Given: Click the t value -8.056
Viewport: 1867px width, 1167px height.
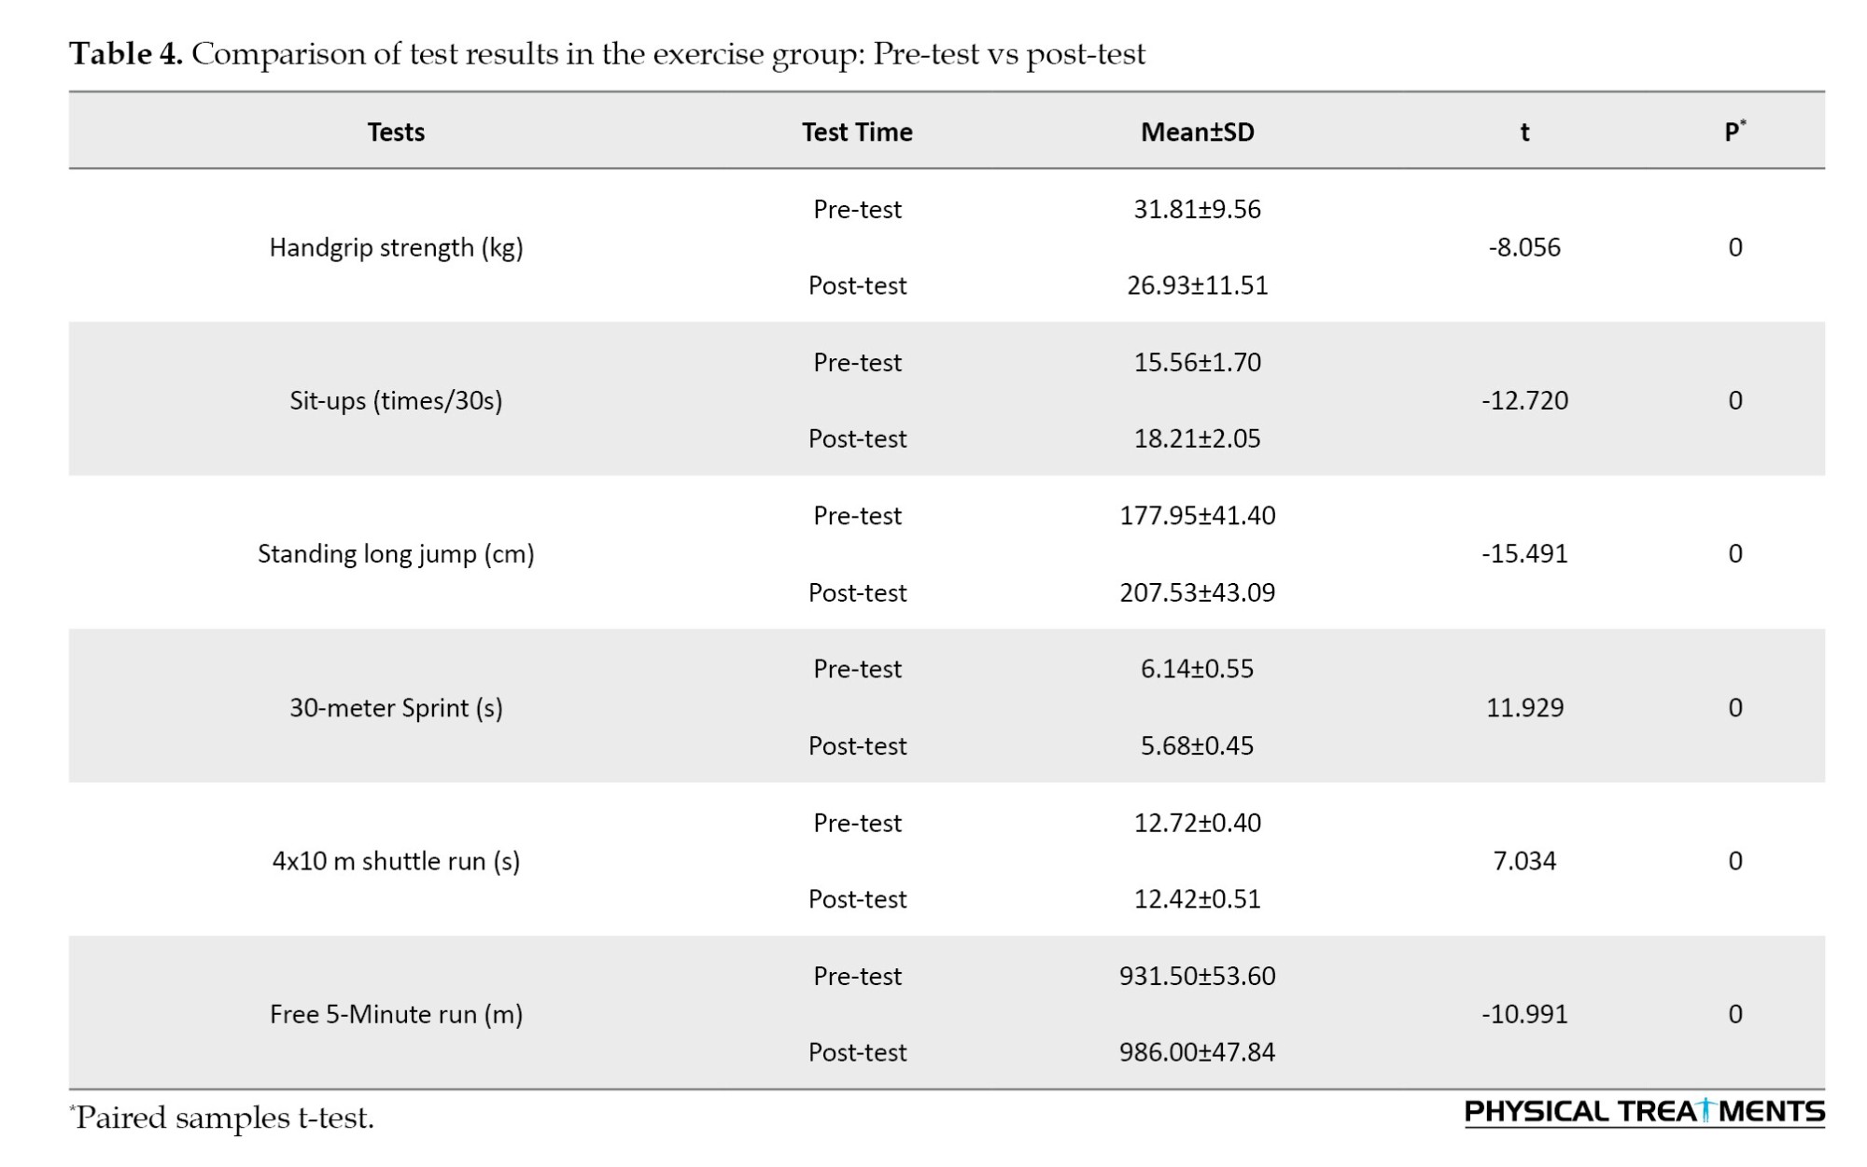Looking at the screenshot, I should pos(1524,247).
